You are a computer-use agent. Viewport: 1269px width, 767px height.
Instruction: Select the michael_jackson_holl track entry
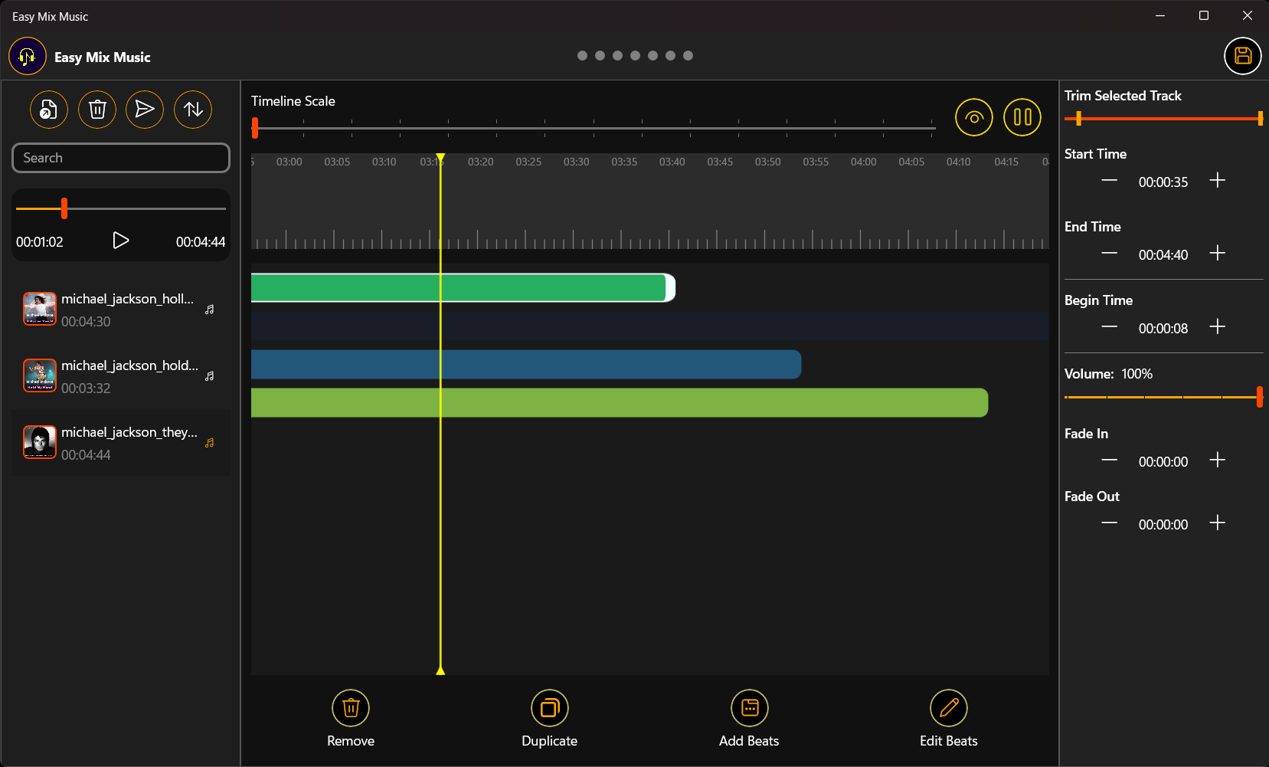pos(120,309)
